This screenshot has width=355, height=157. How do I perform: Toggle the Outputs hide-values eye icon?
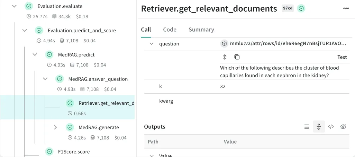(343, 127)
